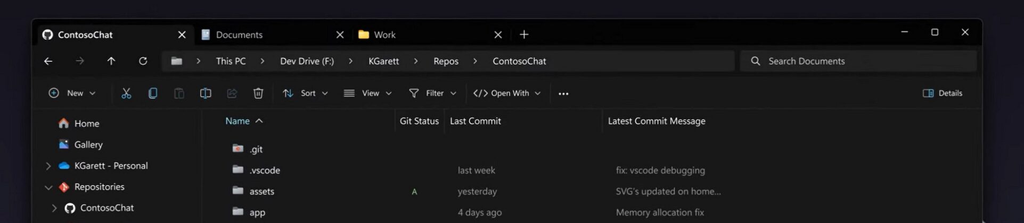1024x223 pixels.
Task: Switch to the Documents tab
Action: [265, 35]
